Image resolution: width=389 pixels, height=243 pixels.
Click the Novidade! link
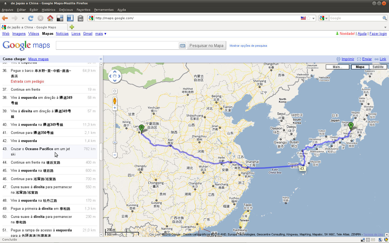tap(347, 34)
